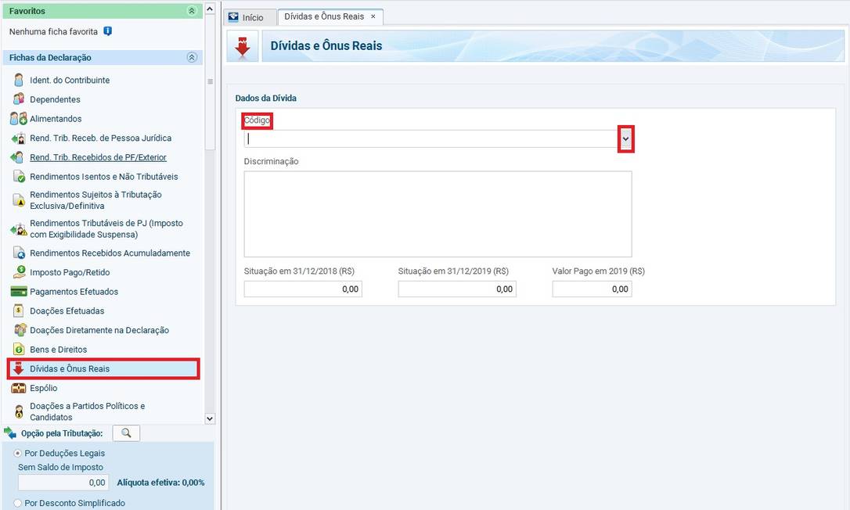The image size is (850, 510).
Task: Click the magnifier button next to Opção pela Tributação
Action: 126,433
